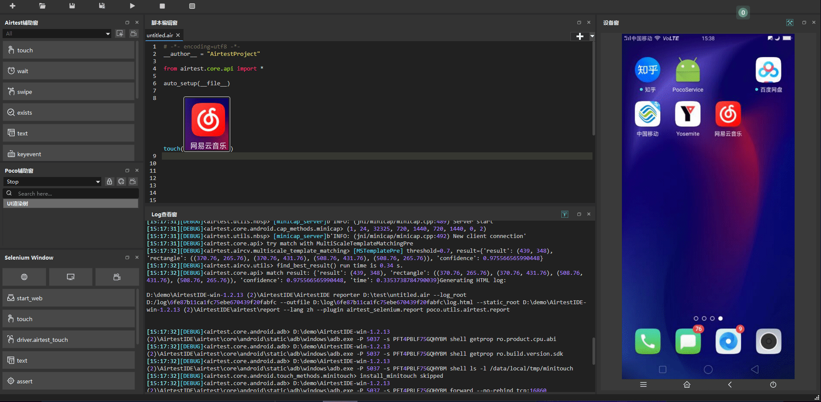Run the script with the play button

pyautogui.click(x=132, y=6)
